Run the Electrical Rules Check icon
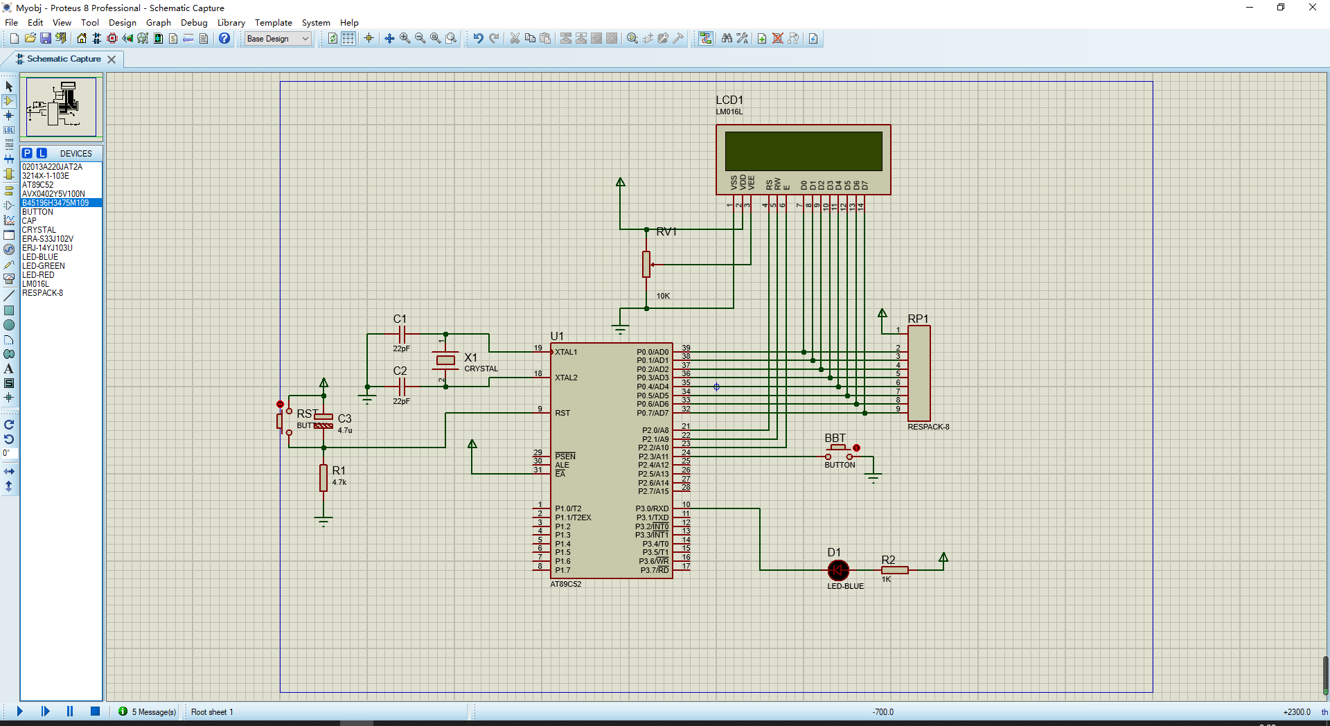This screenshot has width=1330, height=726. [813, 39]
